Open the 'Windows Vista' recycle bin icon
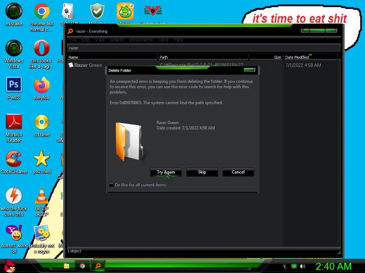 14,54
